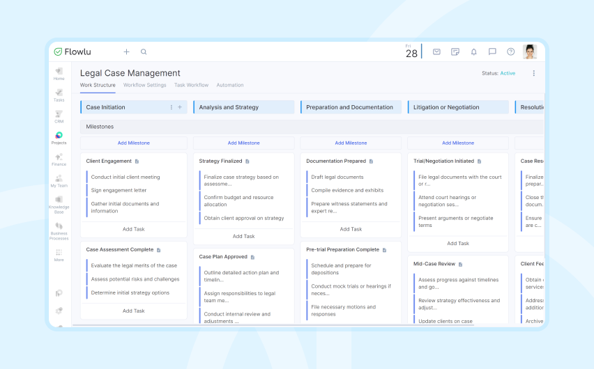Click Add Milestone under Analysis and Strategy
594x369 pixels.
pos(243,143)
